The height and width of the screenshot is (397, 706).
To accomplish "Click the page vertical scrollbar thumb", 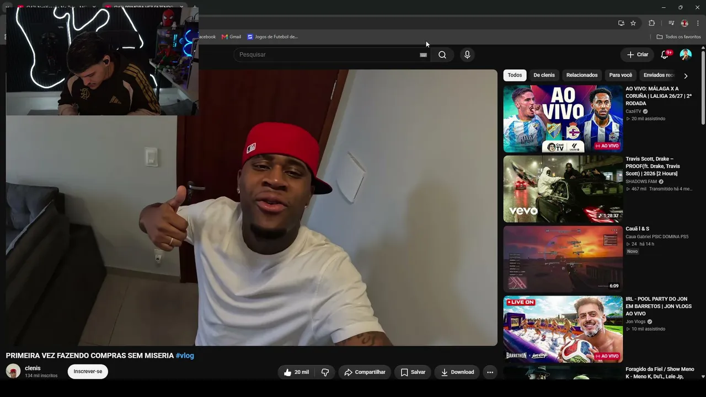I will [703, 88].
